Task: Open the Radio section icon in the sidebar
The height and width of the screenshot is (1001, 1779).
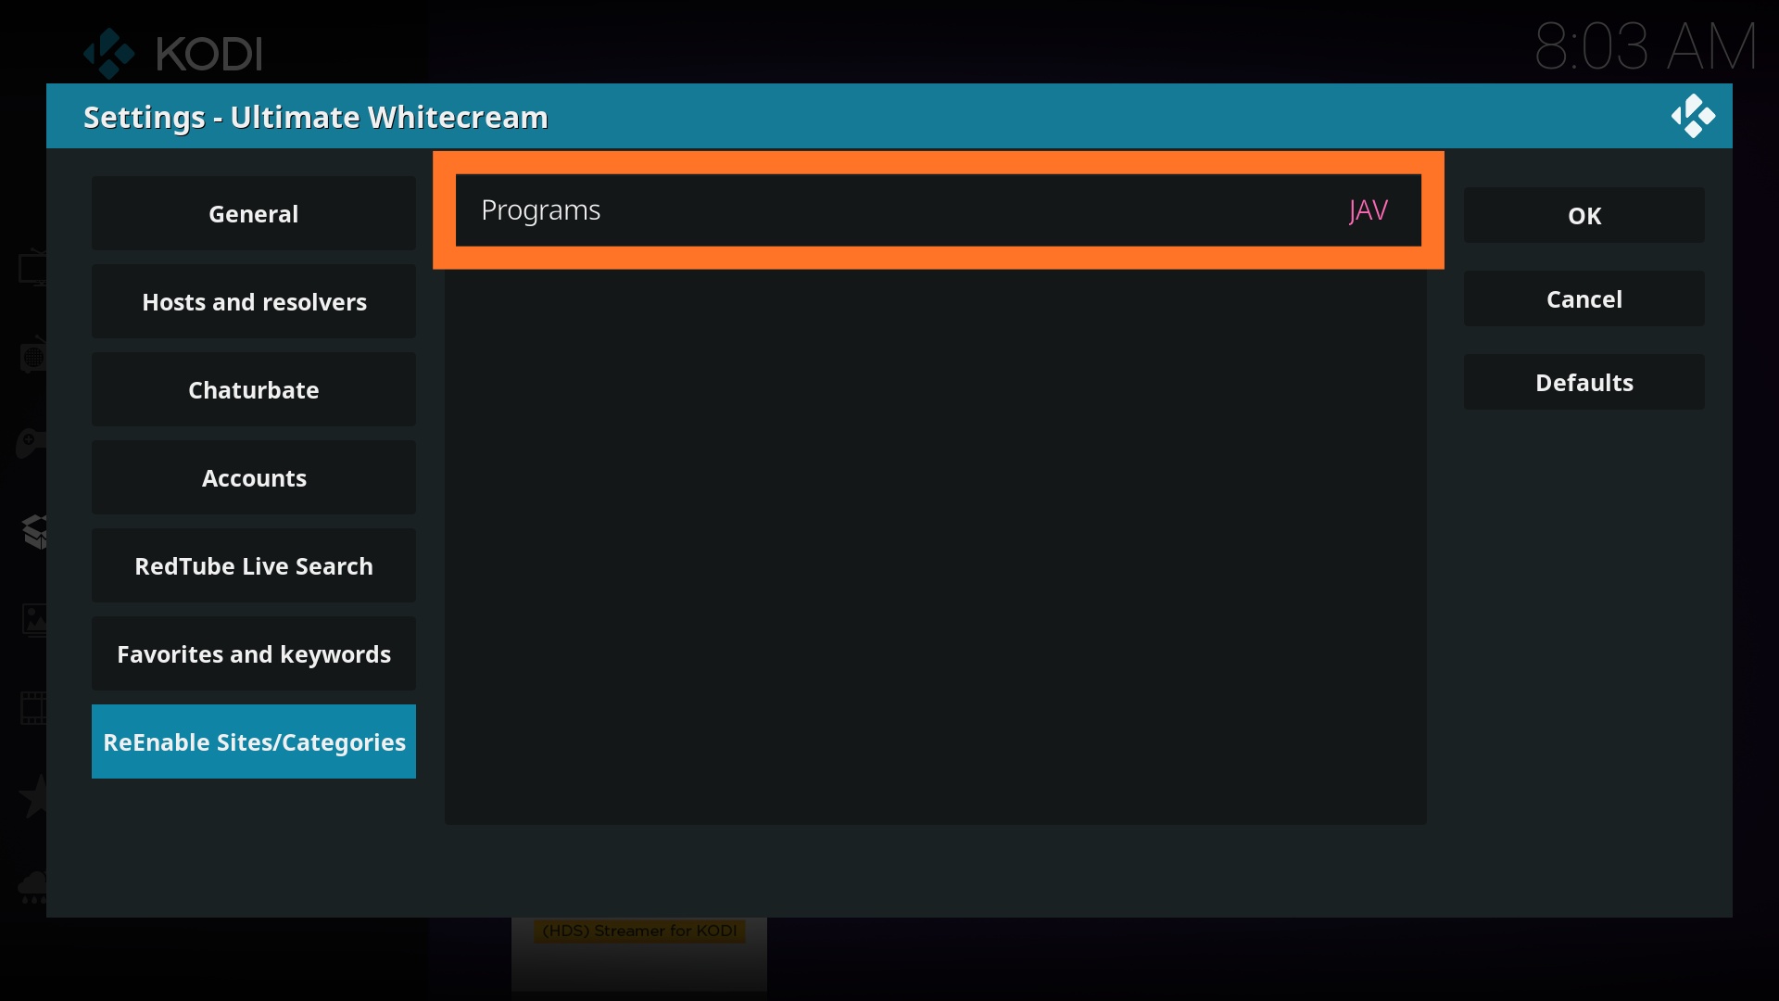Action: (33, 355)
